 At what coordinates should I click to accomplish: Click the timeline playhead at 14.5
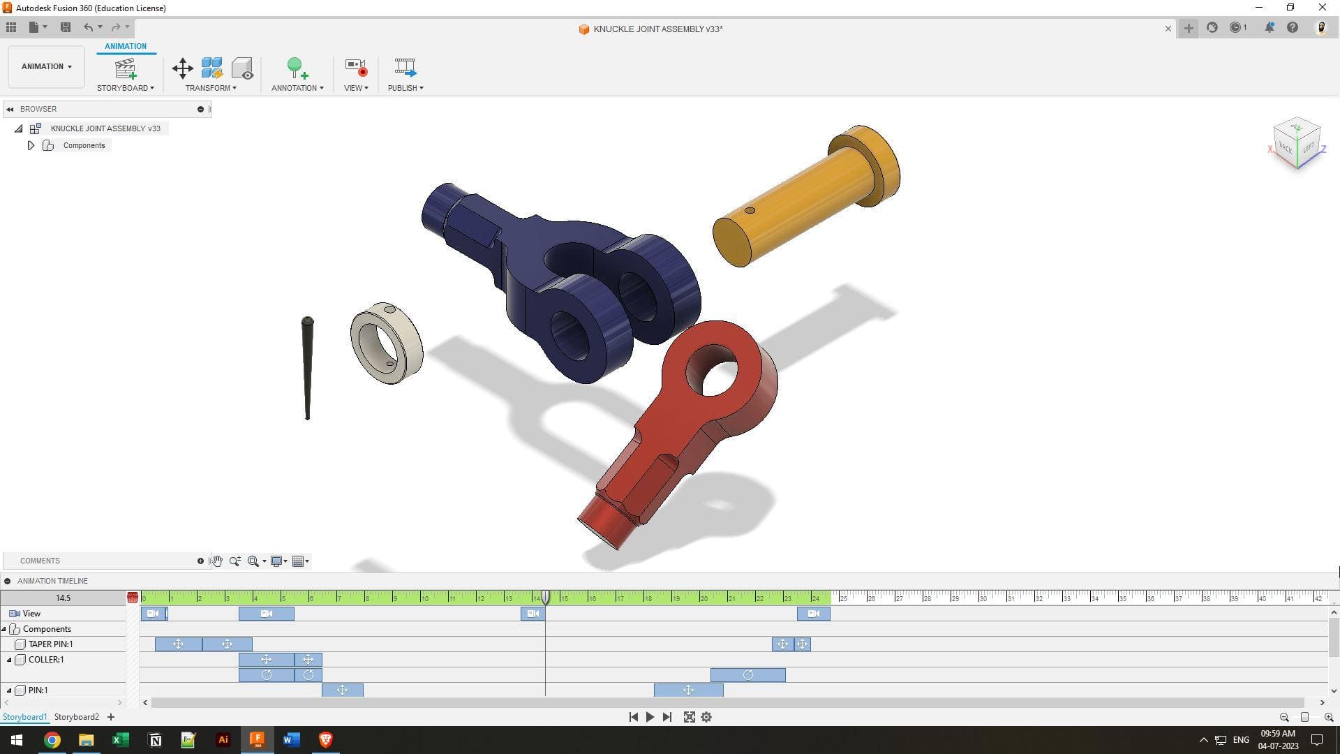click(546, 598)
